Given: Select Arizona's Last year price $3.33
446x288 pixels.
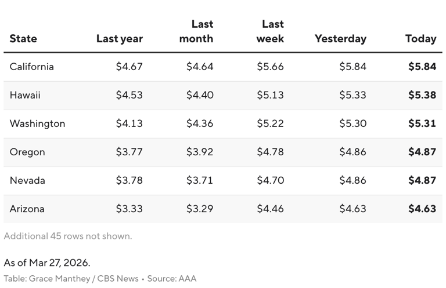Looking at the screenshot, I should tap(129, 209).
